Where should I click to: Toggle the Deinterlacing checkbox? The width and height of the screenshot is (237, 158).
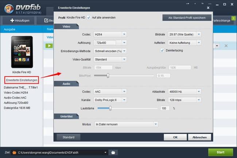point(162,50)
